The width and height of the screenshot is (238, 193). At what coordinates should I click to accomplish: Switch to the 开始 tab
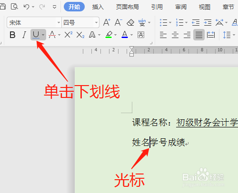pyautogui.click(x=74, y=7)
